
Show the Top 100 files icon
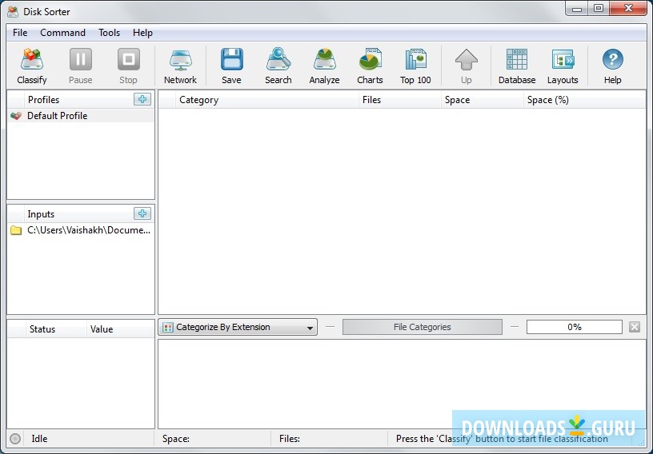415,59
